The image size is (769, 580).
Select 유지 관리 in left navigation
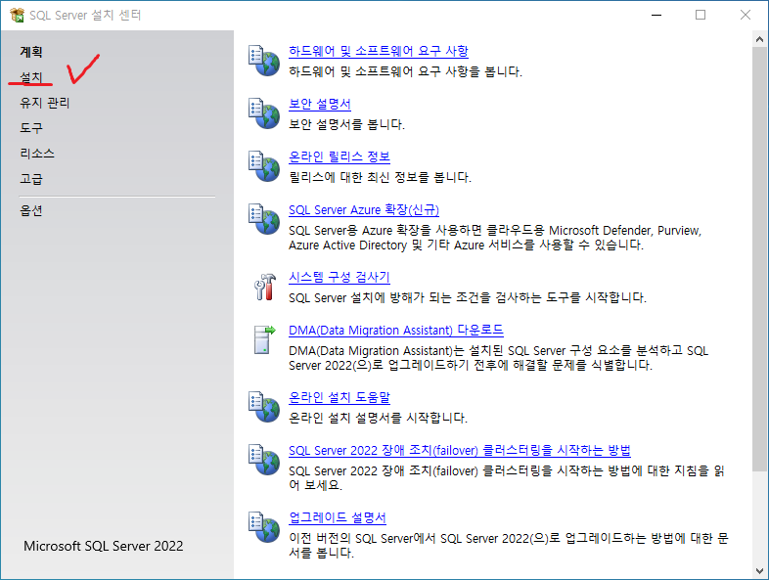(x=45, y=103)
